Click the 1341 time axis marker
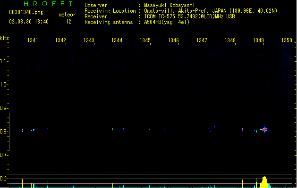297x188 pixels. click(x=33, y=40)
